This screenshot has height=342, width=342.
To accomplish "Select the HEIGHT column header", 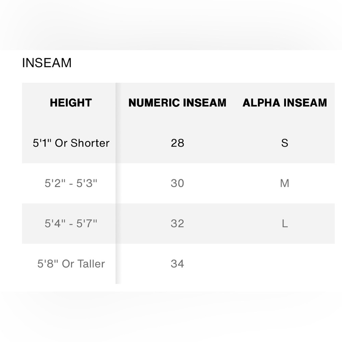I will [x=71, y=103].
